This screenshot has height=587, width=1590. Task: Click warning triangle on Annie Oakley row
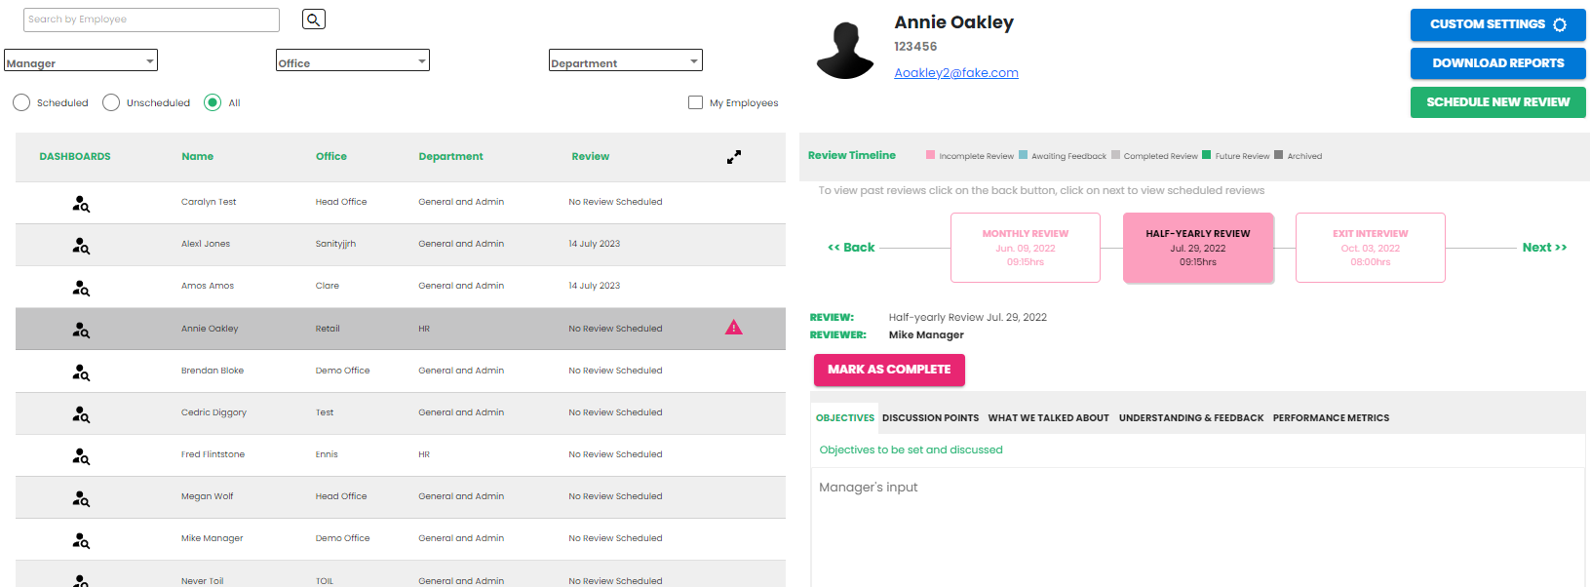coord(734,328)
